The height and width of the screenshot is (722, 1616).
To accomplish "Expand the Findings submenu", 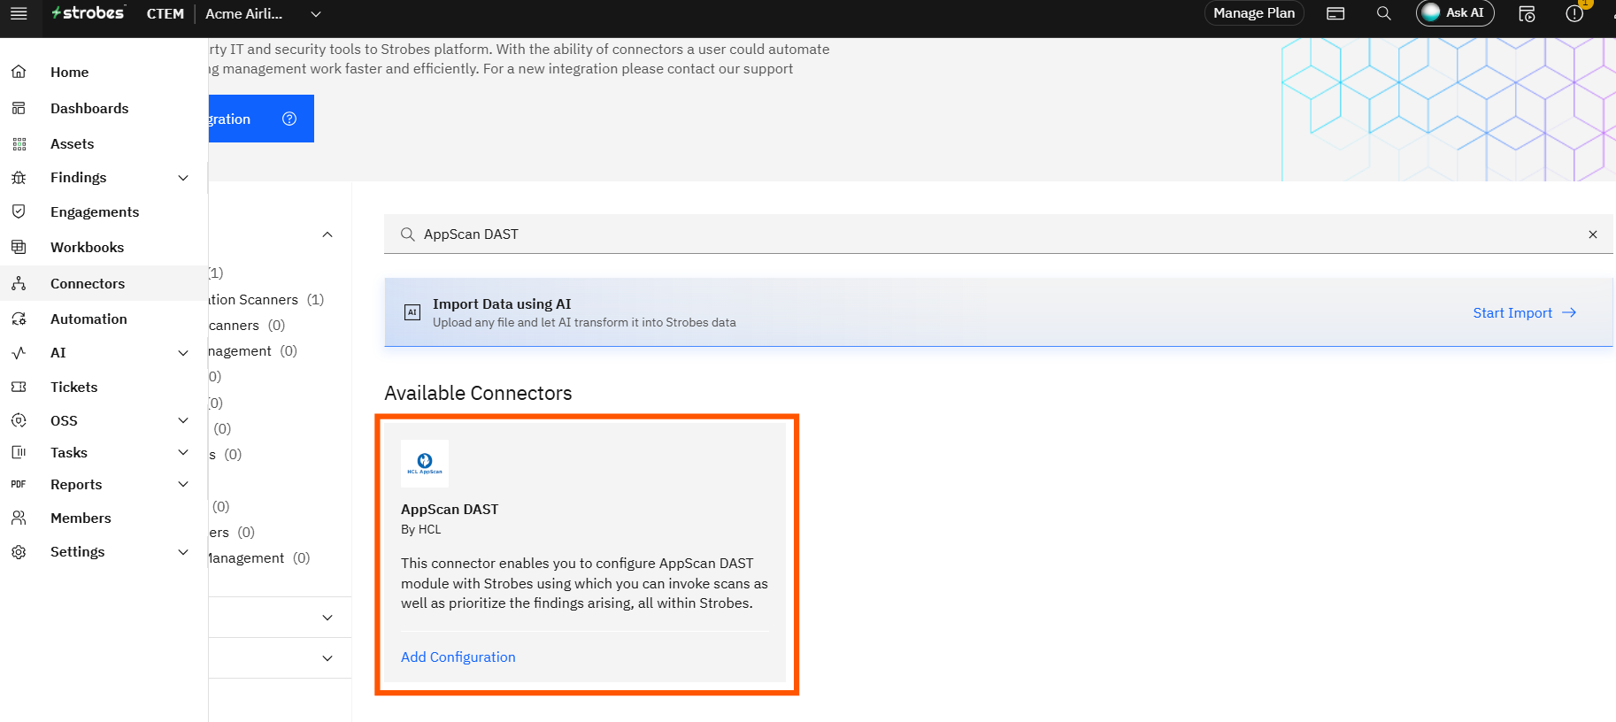I will pyautogui.click(x=183, y=178).
